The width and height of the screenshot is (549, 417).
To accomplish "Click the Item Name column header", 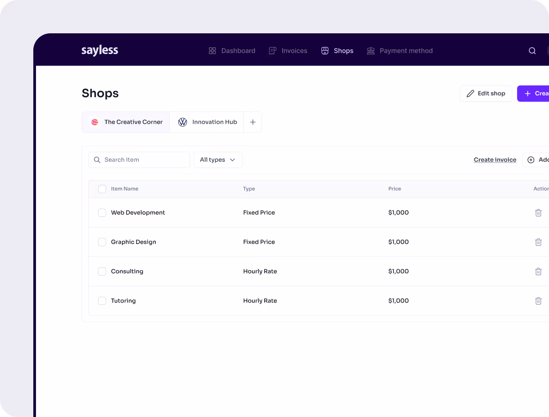I will click(125, 189).
